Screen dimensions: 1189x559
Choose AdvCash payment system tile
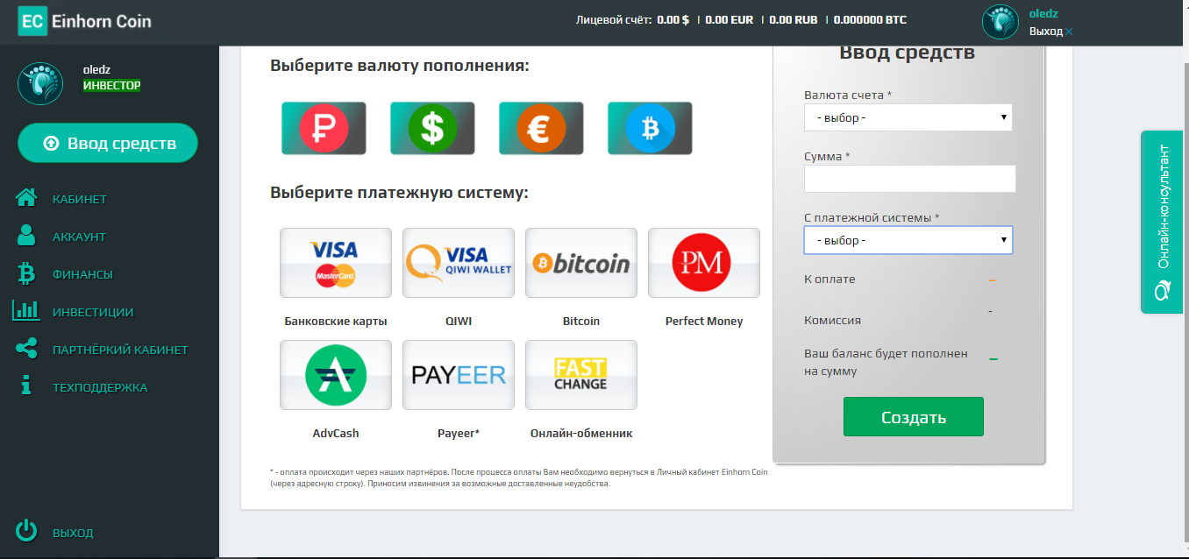[x=336, y=375]
